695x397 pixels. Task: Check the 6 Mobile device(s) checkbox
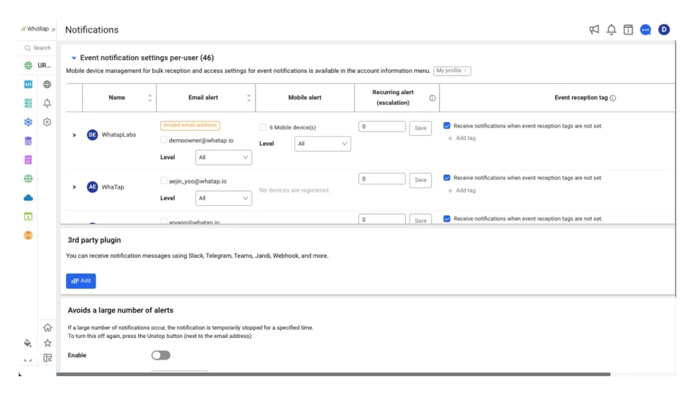click(x=263, y=127)
